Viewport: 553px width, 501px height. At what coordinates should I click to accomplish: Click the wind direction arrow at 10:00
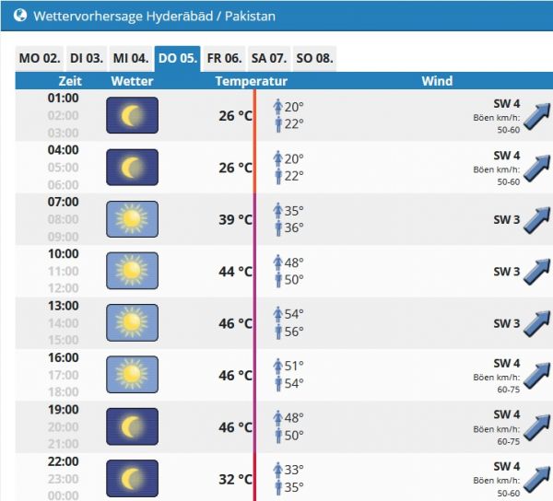pyautogui.click(x=536, y=272)
